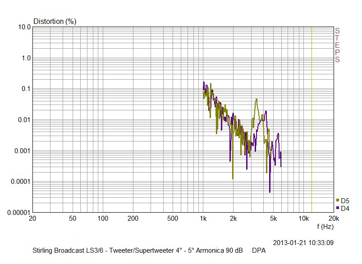Click the 0.0001 y-axis value

[x=21, y=182]
